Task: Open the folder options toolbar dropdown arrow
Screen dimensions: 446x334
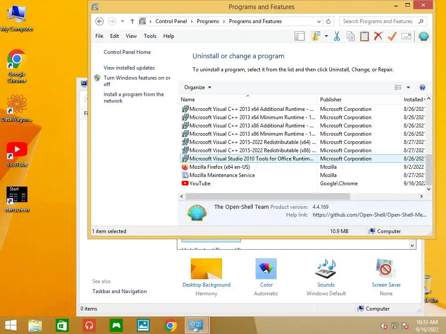Action: click(x=326, y=36)
